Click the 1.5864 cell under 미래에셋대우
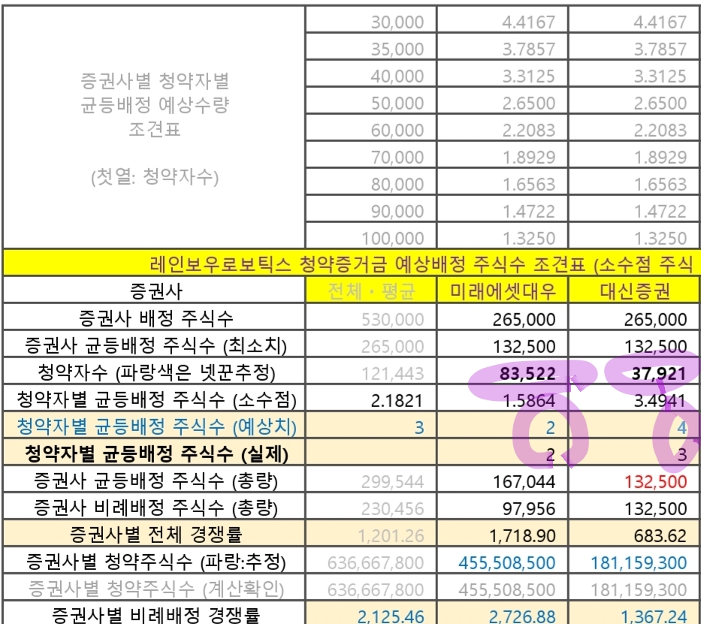 [502, 399]
